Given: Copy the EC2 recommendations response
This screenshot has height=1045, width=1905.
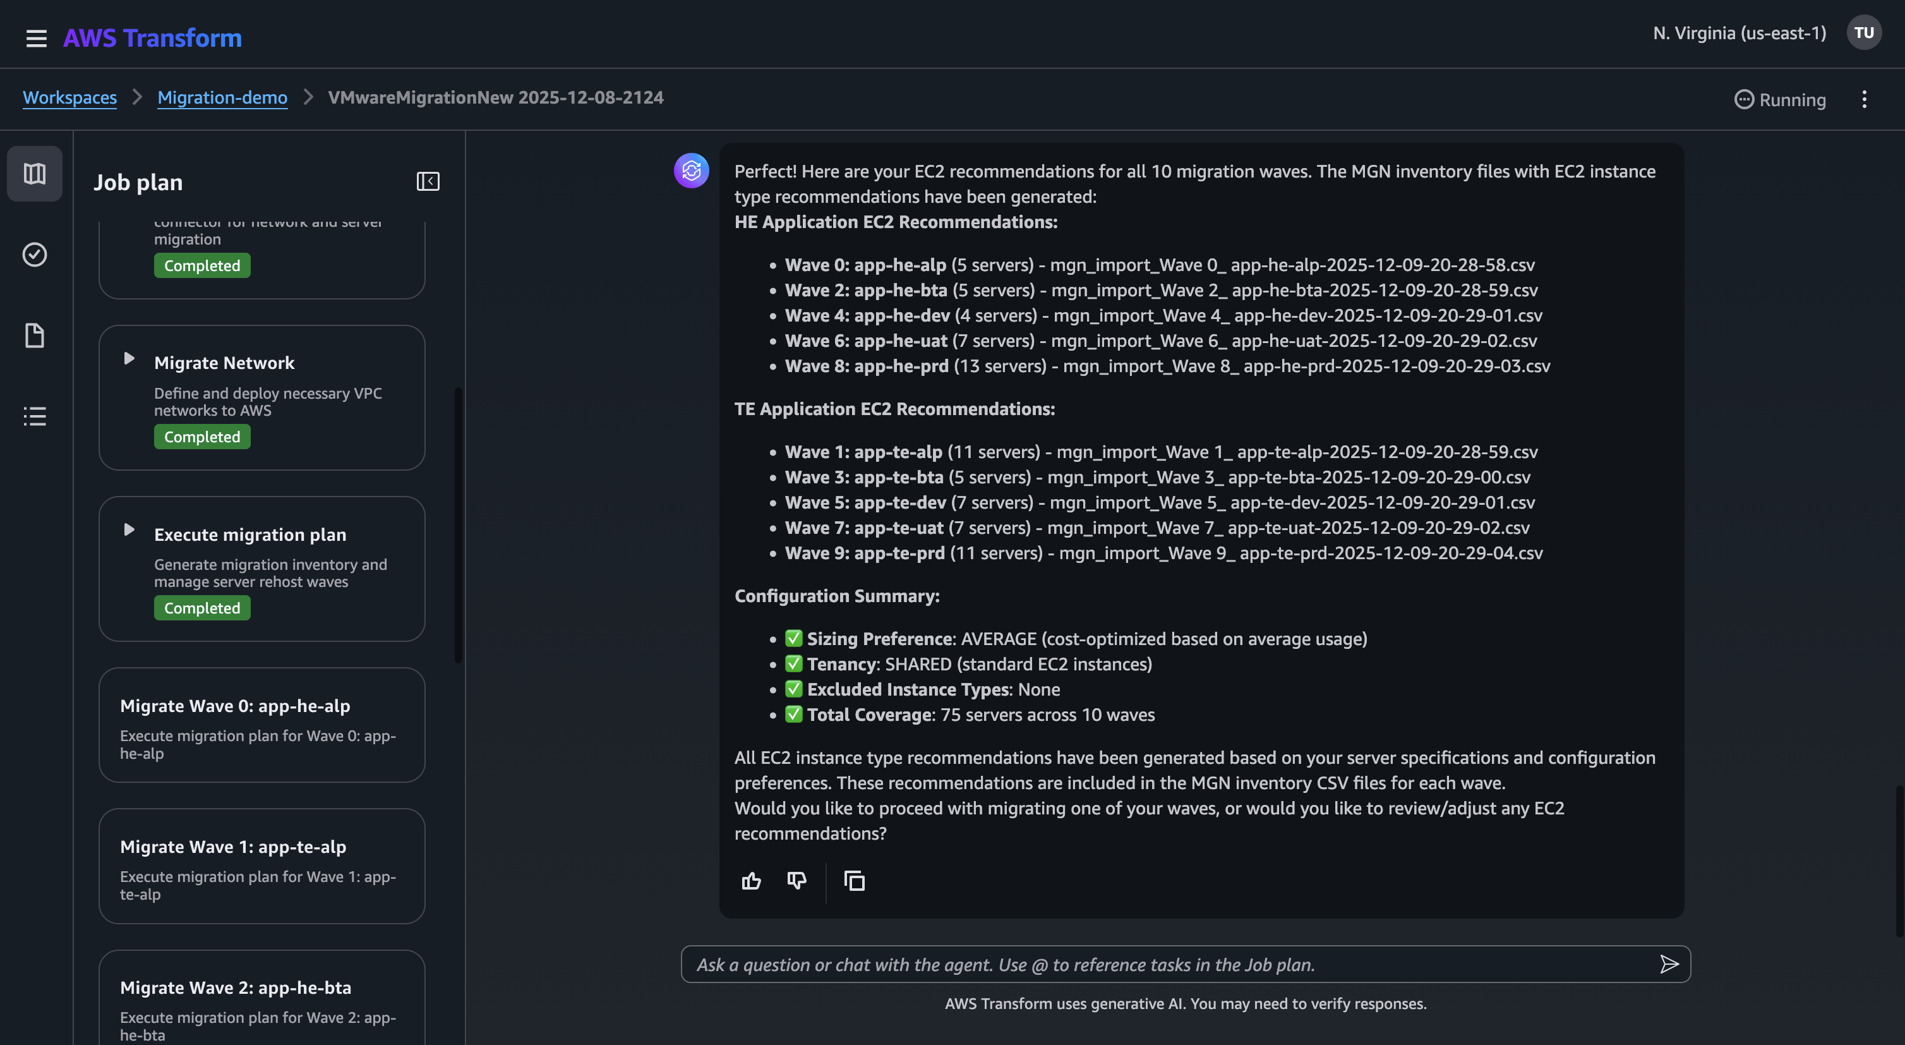Looking at the screenshot, I should pyautogui.click(x=854, y=881).
